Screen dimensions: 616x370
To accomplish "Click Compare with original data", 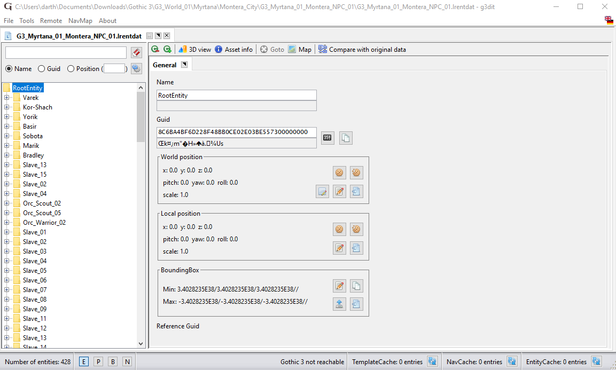I will tap(362, 50).
